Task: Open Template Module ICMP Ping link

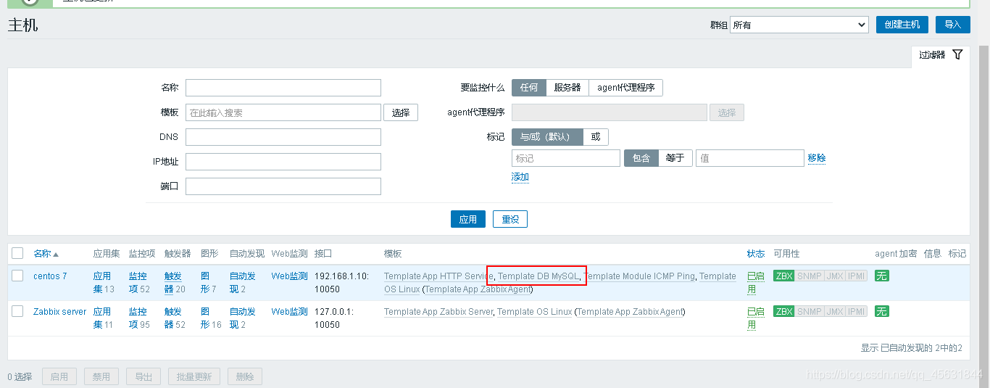Action: [x=639, y=276]
